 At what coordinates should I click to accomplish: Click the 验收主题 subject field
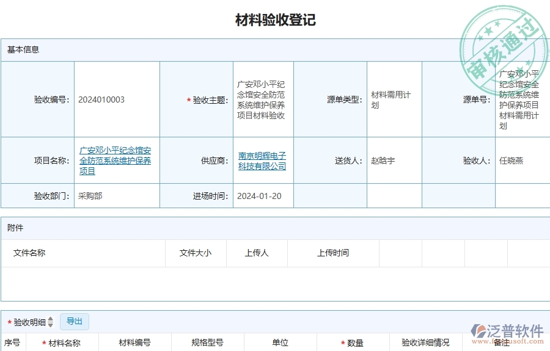[262, 100]
